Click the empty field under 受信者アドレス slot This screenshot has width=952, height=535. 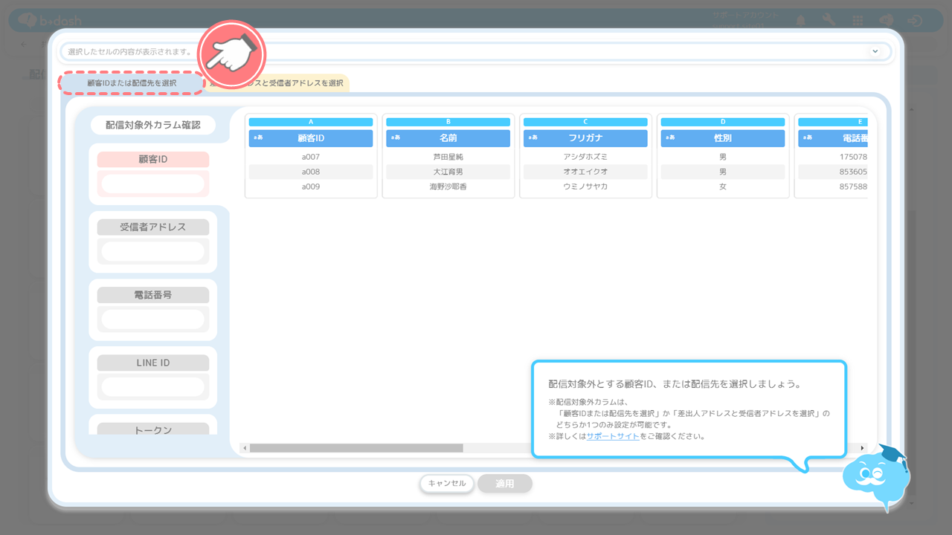click(153, 251)
